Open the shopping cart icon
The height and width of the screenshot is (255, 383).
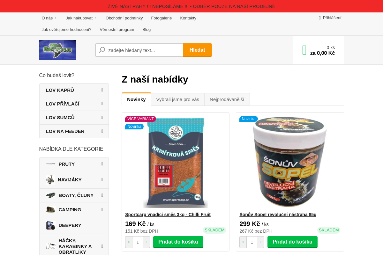(x=304, y=50)
